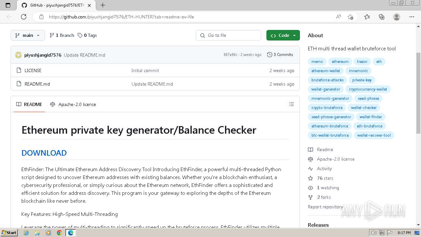Select the mnemonic-generator topic tag
Image resolution: width=421 pixels, height=237 pixels.
(x=330, y=98)
